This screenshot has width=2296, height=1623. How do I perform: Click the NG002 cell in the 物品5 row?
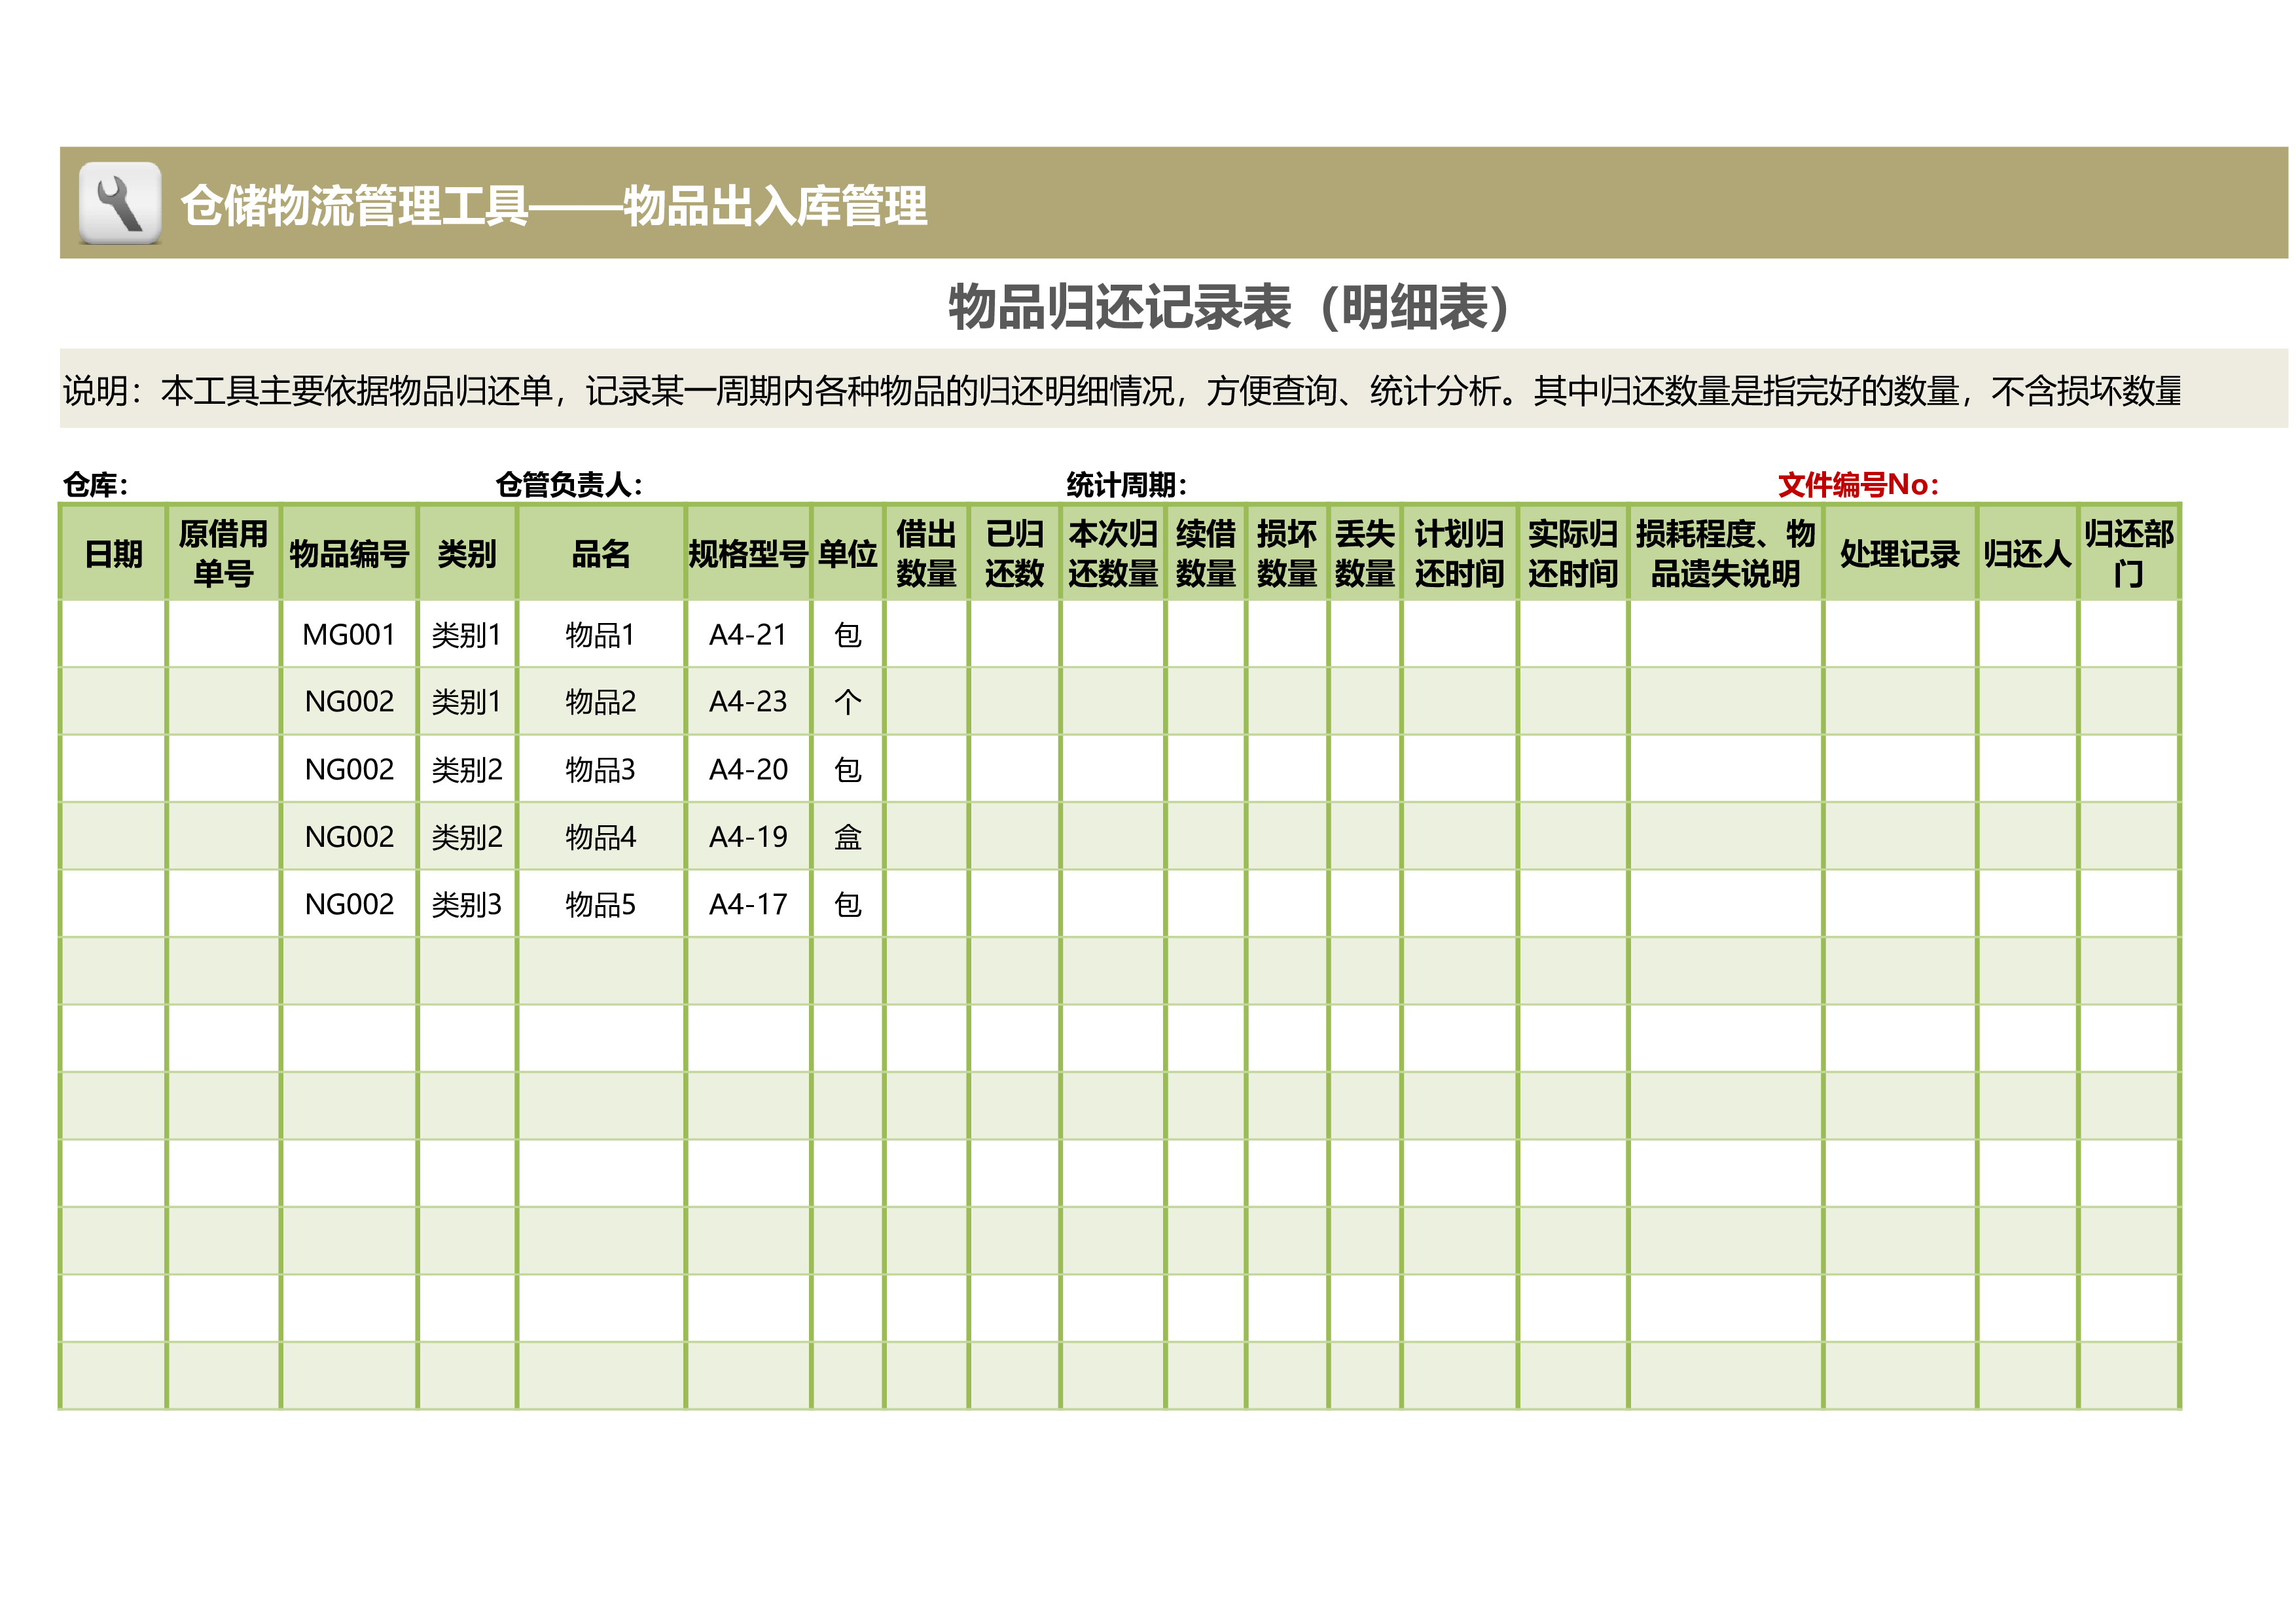(349, 904)
